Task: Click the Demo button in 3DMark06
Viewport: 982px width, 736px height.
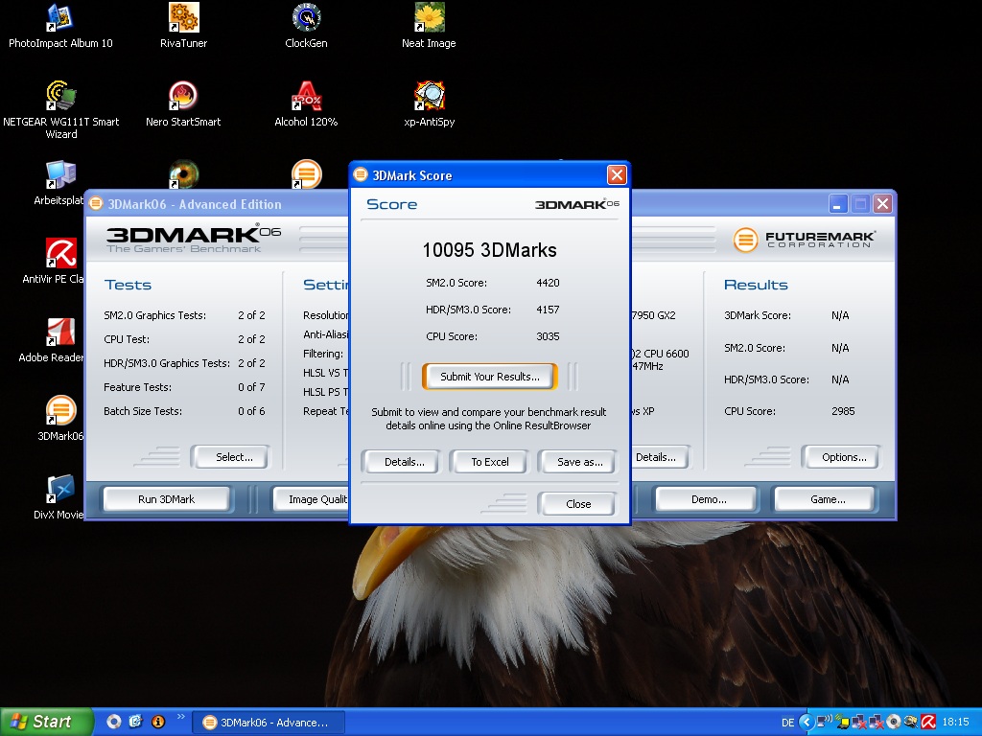Action: coord(709,499)
